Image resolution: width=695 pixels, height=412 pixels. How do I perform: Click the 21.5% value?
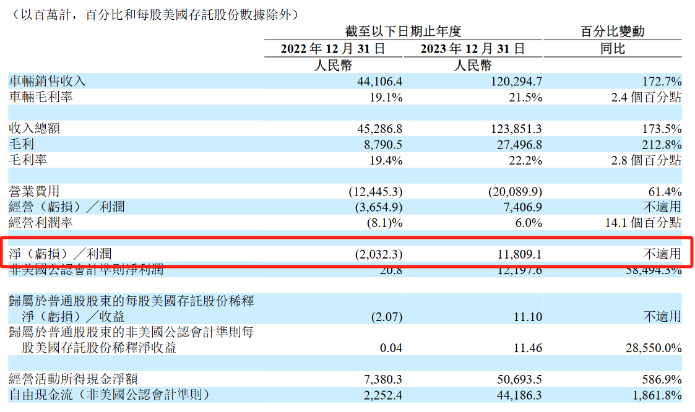click(x=525, y=98)
